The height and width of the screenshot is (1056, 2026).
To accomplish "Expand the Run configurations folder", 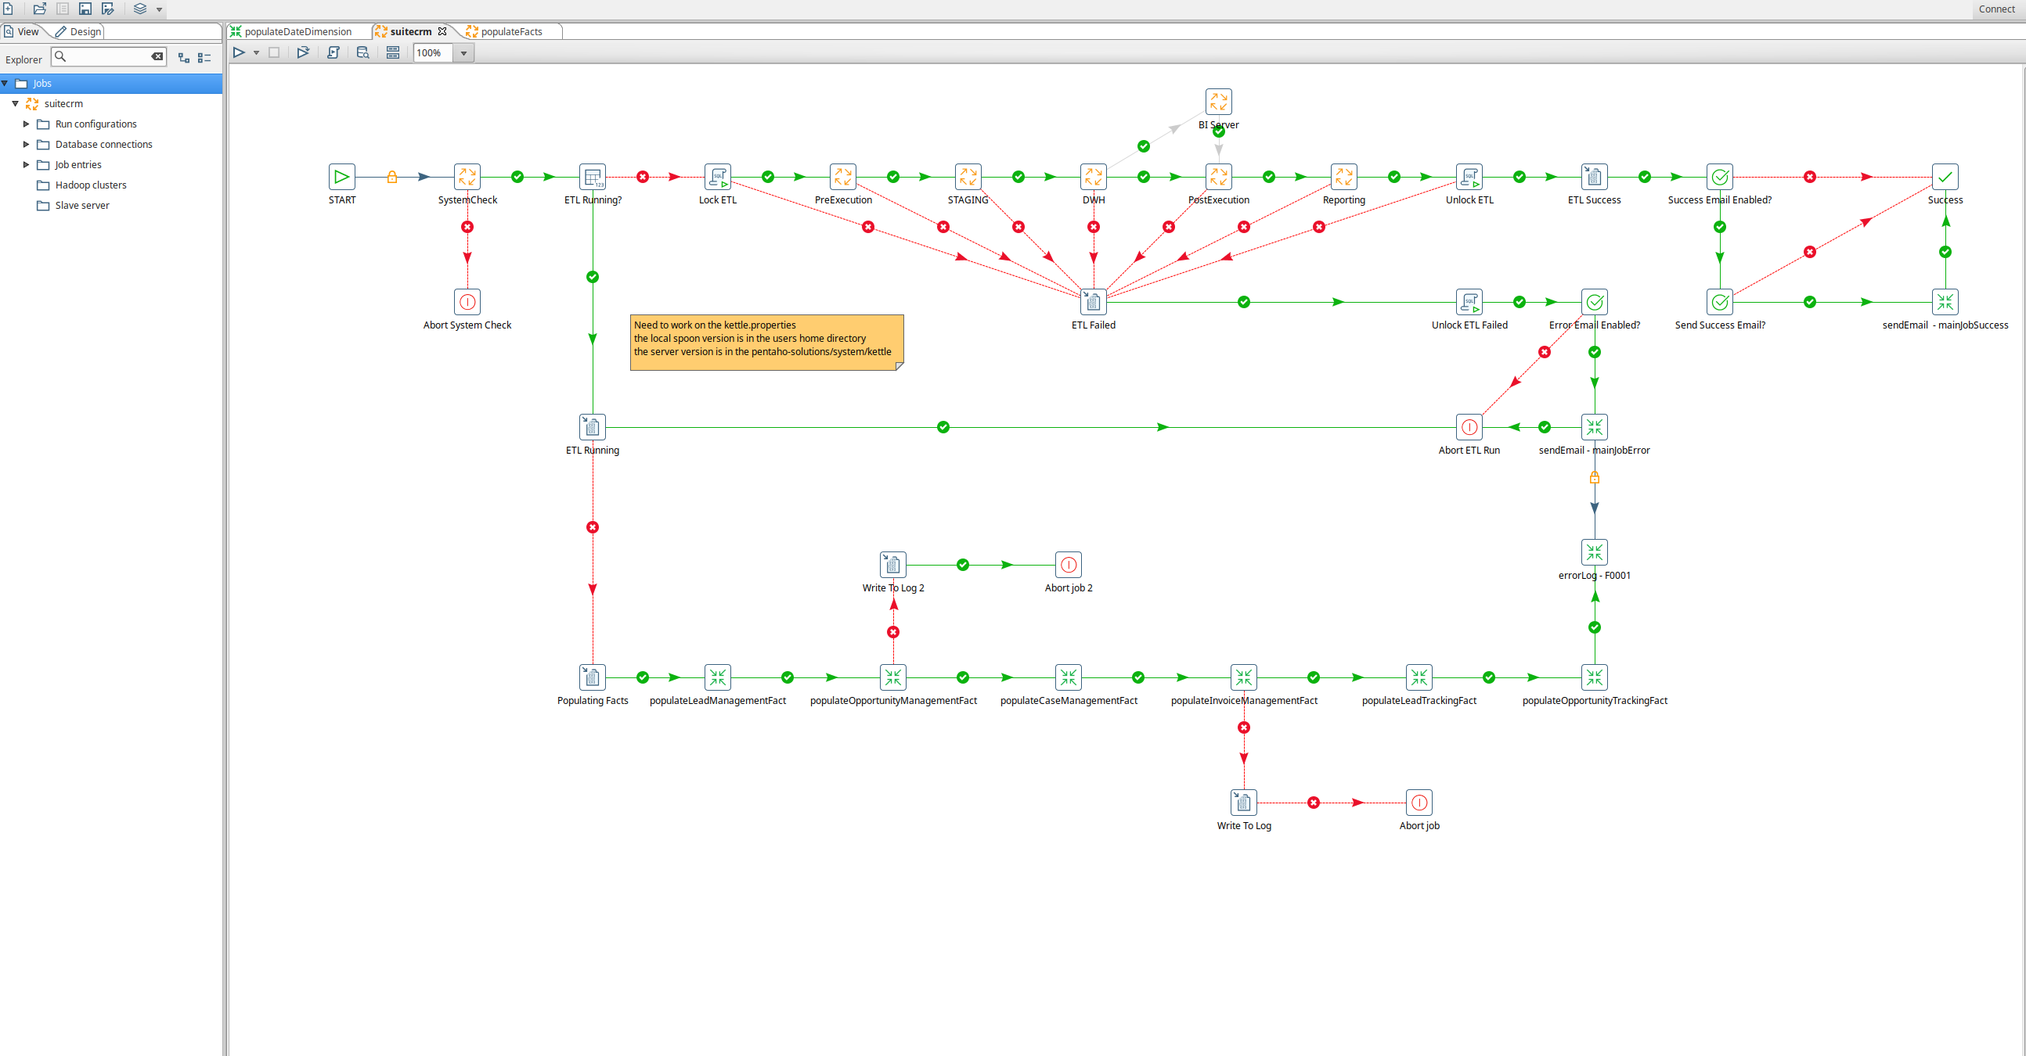I will (x=26, y=124).
